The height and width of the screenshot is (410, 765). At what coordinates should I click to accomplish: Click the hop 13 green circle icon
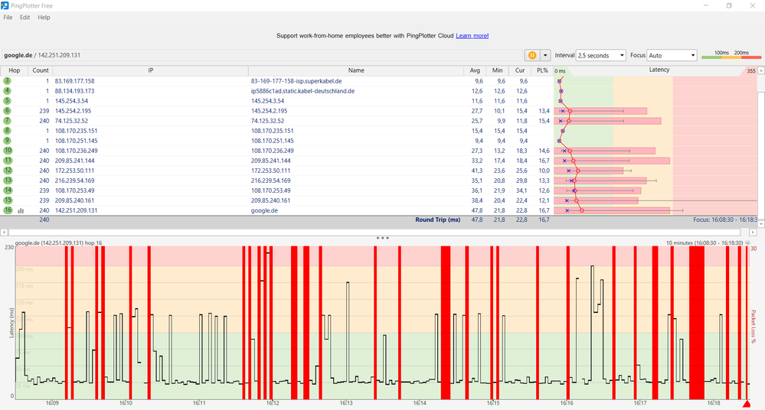point(8,181)
